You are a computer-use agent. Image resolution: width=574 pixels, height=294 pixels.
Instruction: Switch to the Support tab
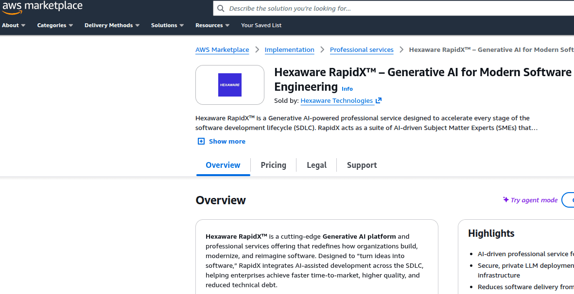(x=362, y=165)
